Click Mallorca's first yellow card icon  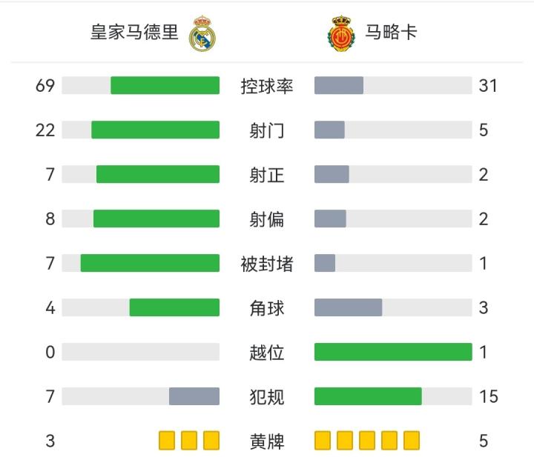[x=323, y=441]
